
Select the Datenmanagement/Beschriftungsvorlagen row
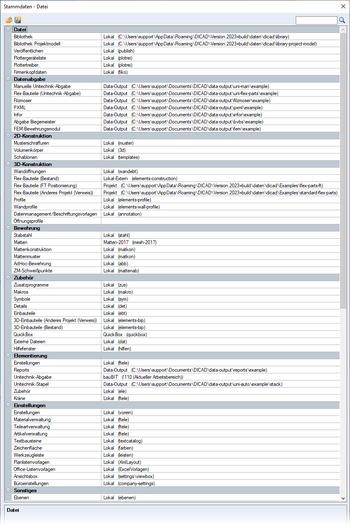click(176, 214)
